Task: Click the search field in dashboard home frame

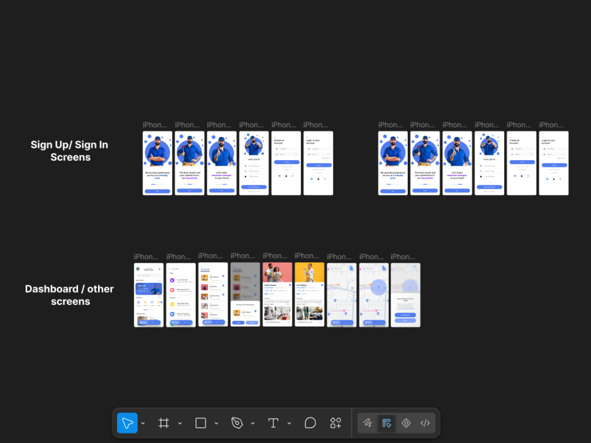Action: [148, 275]
